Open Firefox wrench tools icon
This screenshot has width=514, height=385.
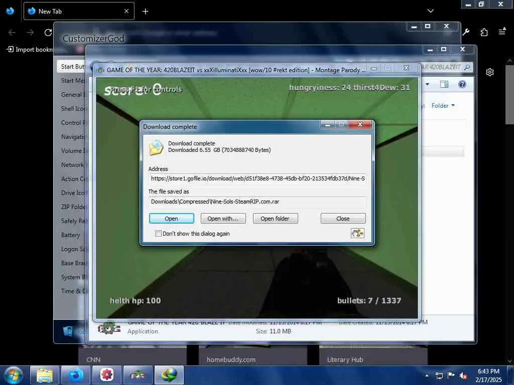[x=466, y=32]
